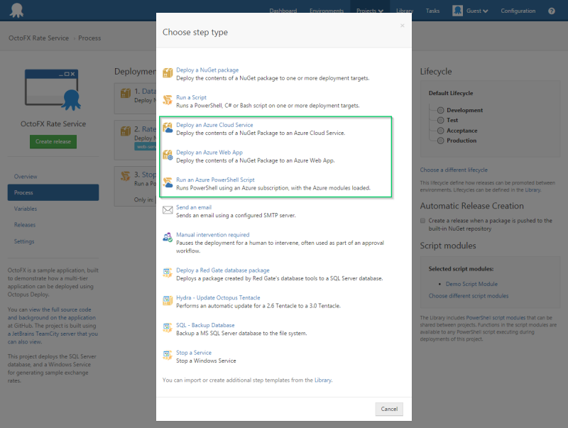Screen dimensions: 568x428
Task: Click the Cancel button
Action: click(x=389, y=409)
